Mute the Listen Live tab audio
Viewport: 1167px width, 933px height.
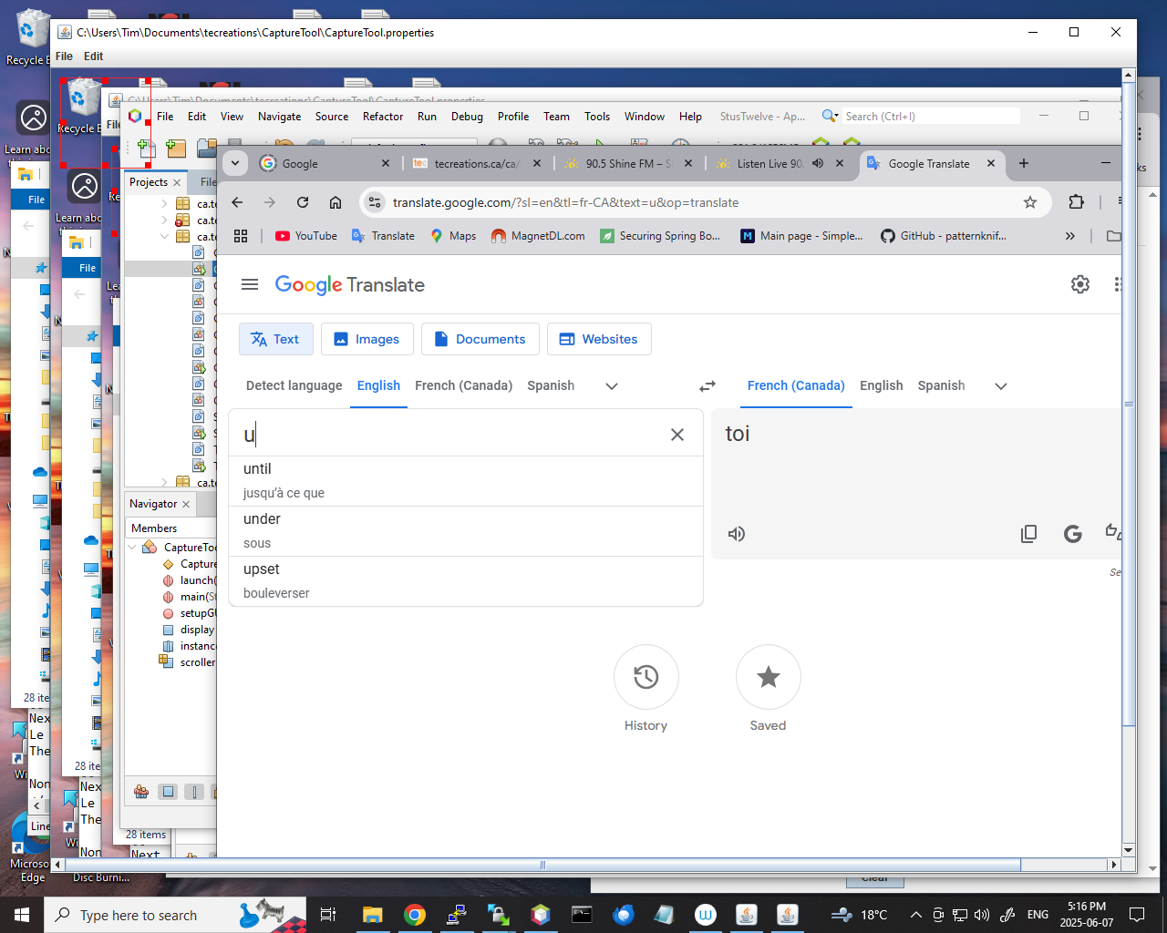[x=818, y=163]
